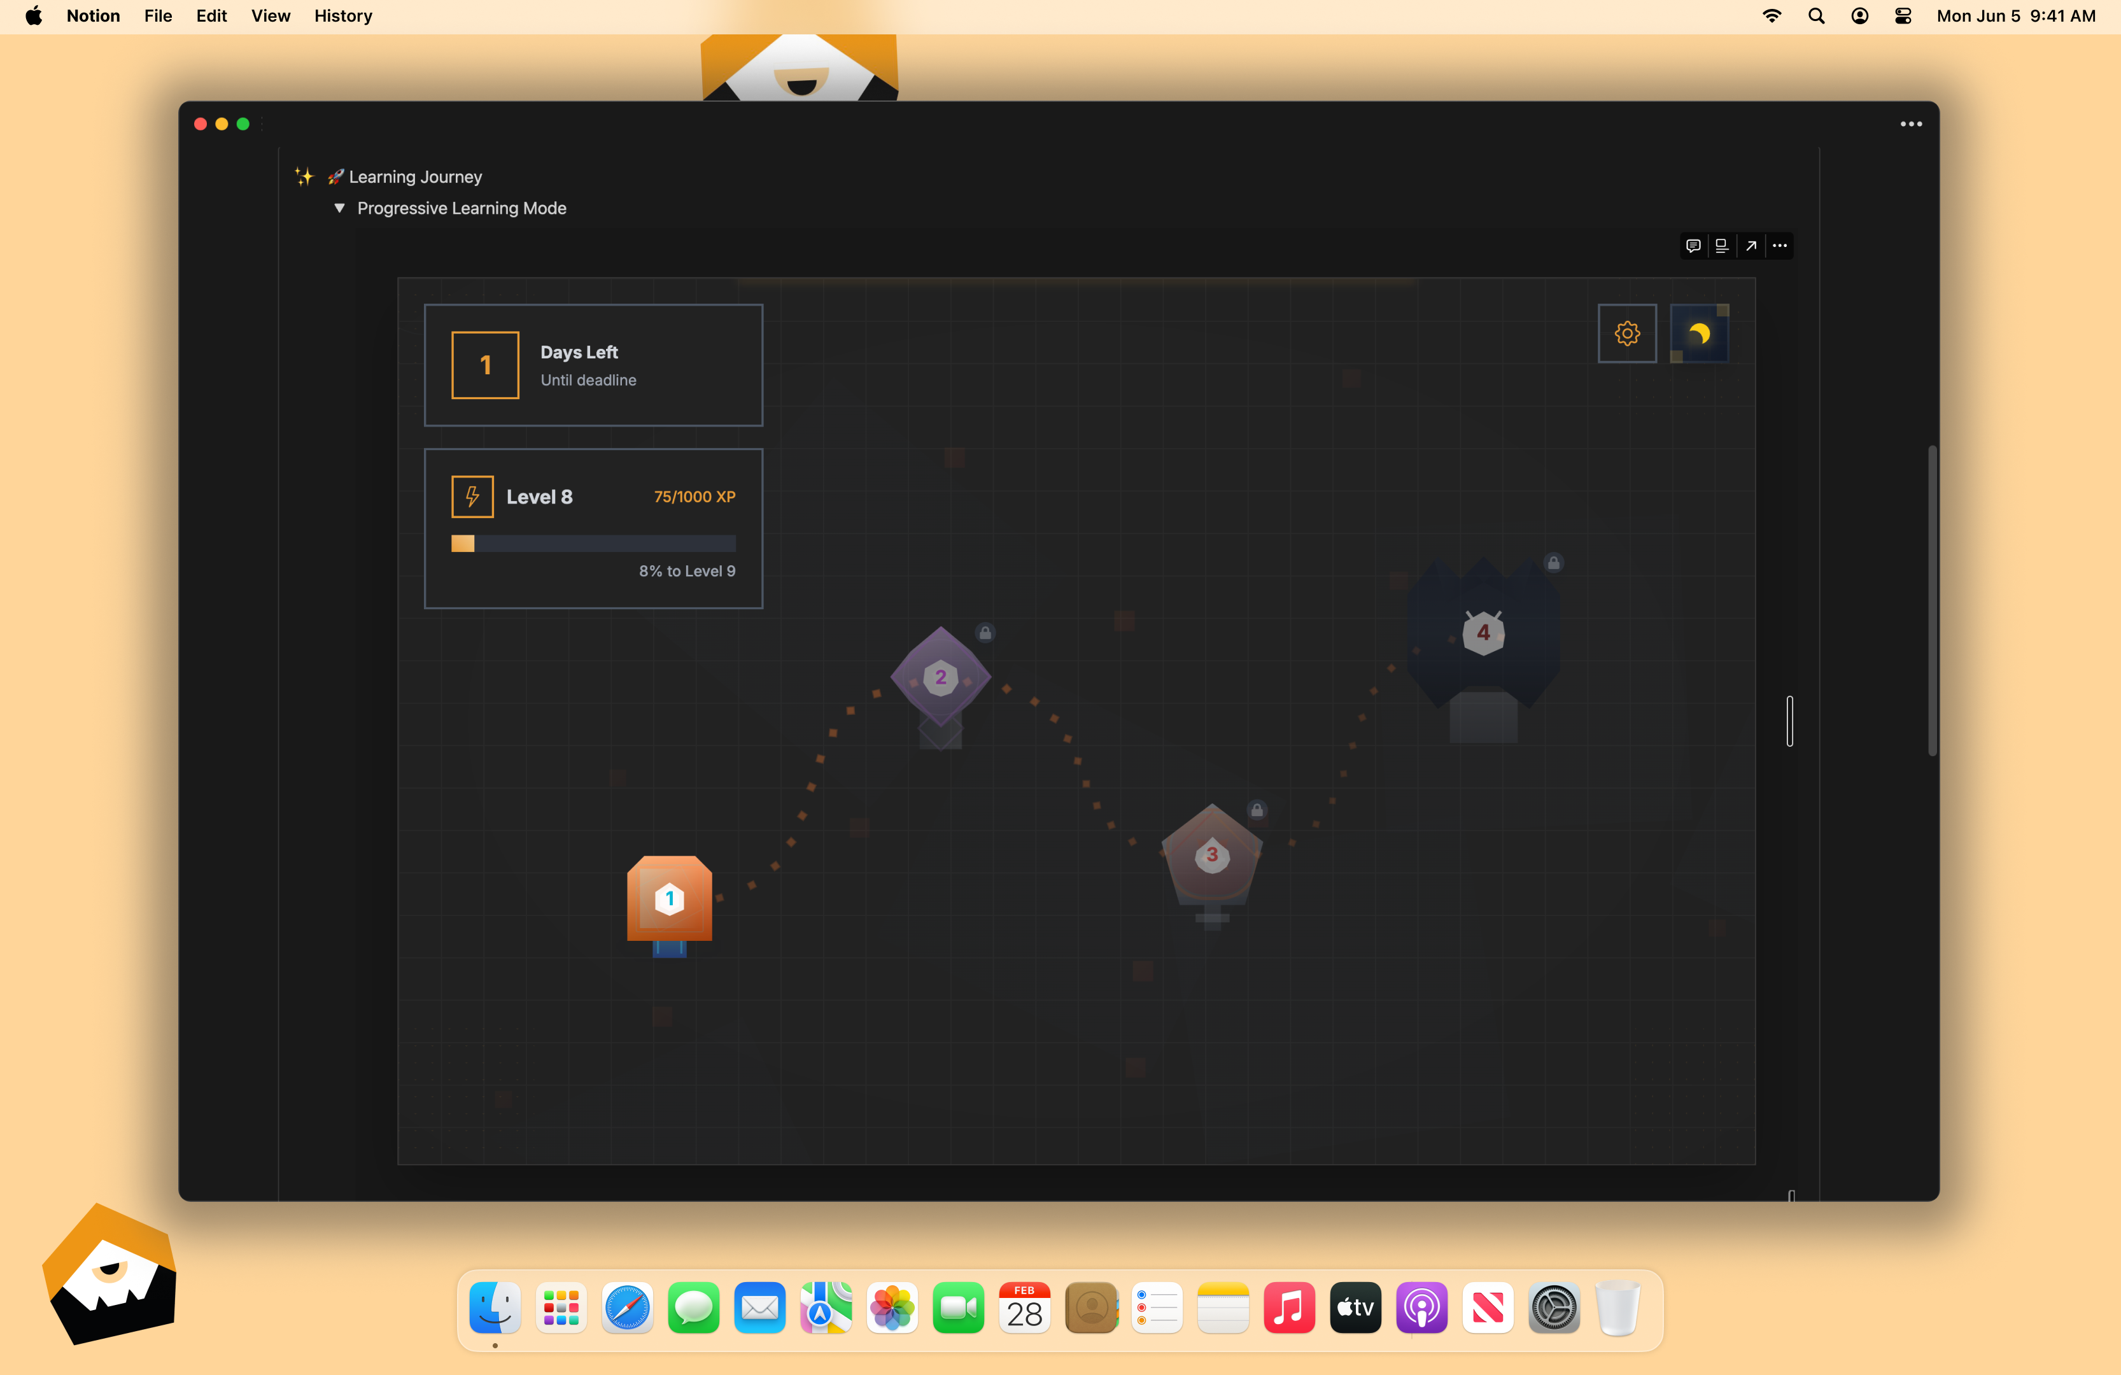This screenshot has width=2121, height=1375.
Task: Click the date and time in menu bar
Action: (2016, 16)
